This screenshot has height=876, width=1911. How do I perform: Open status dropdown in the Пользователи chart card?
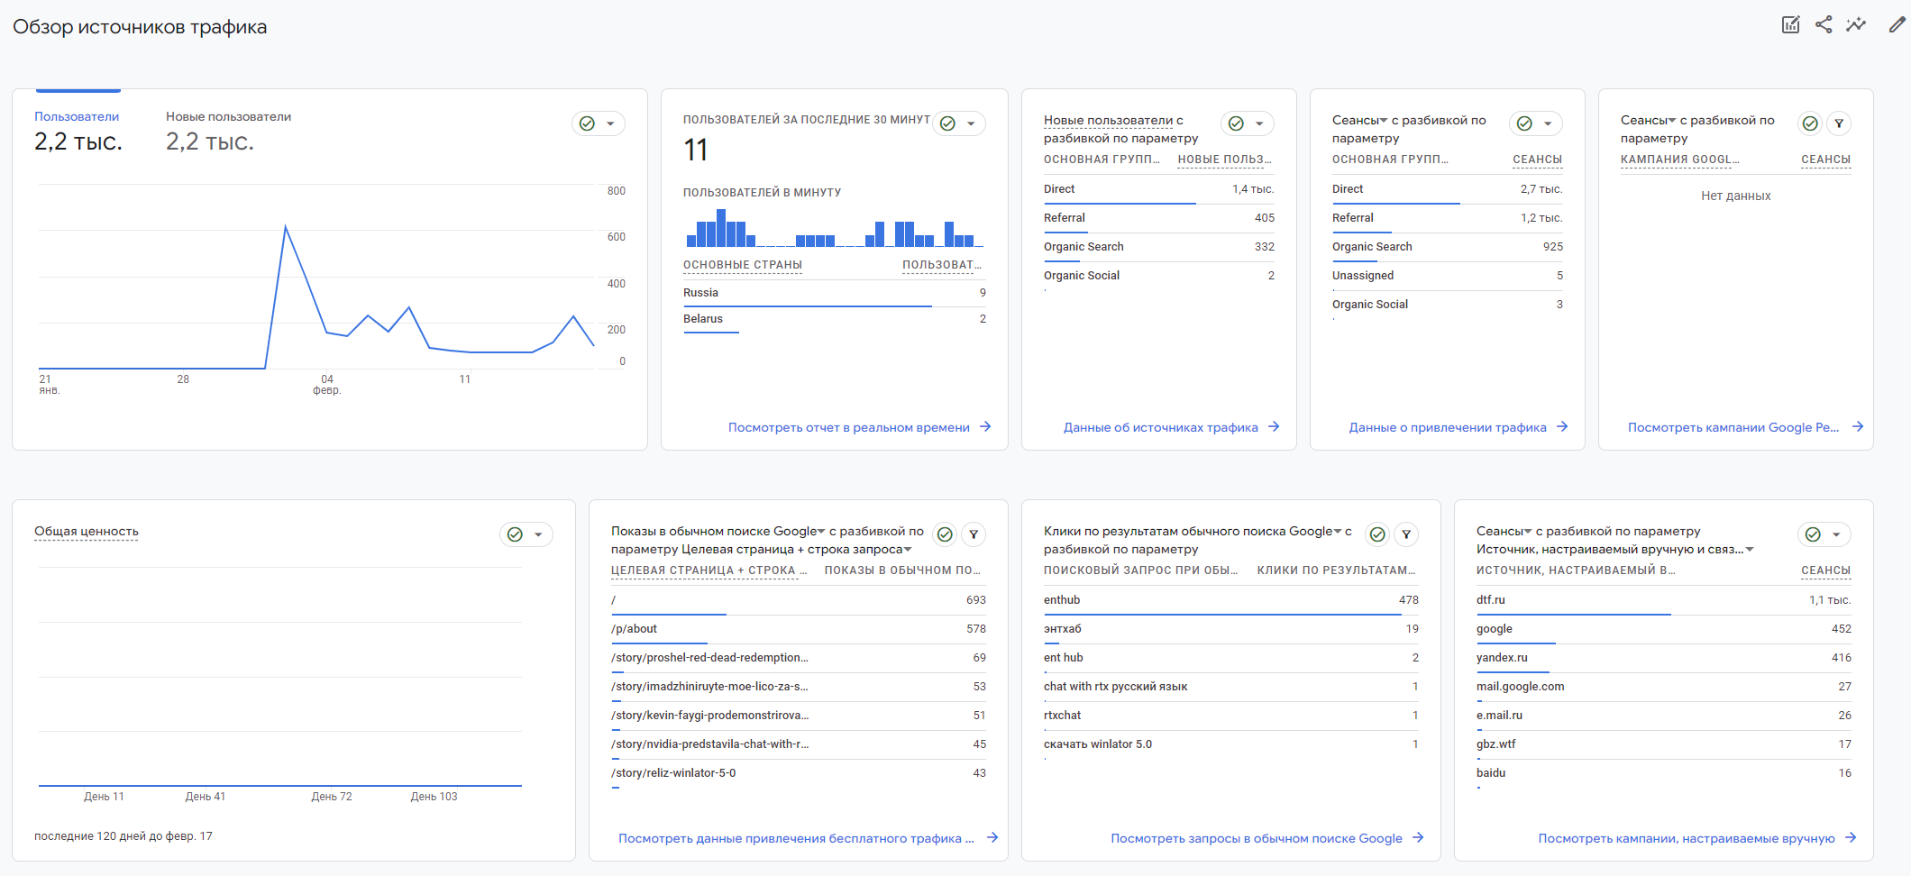599,123
